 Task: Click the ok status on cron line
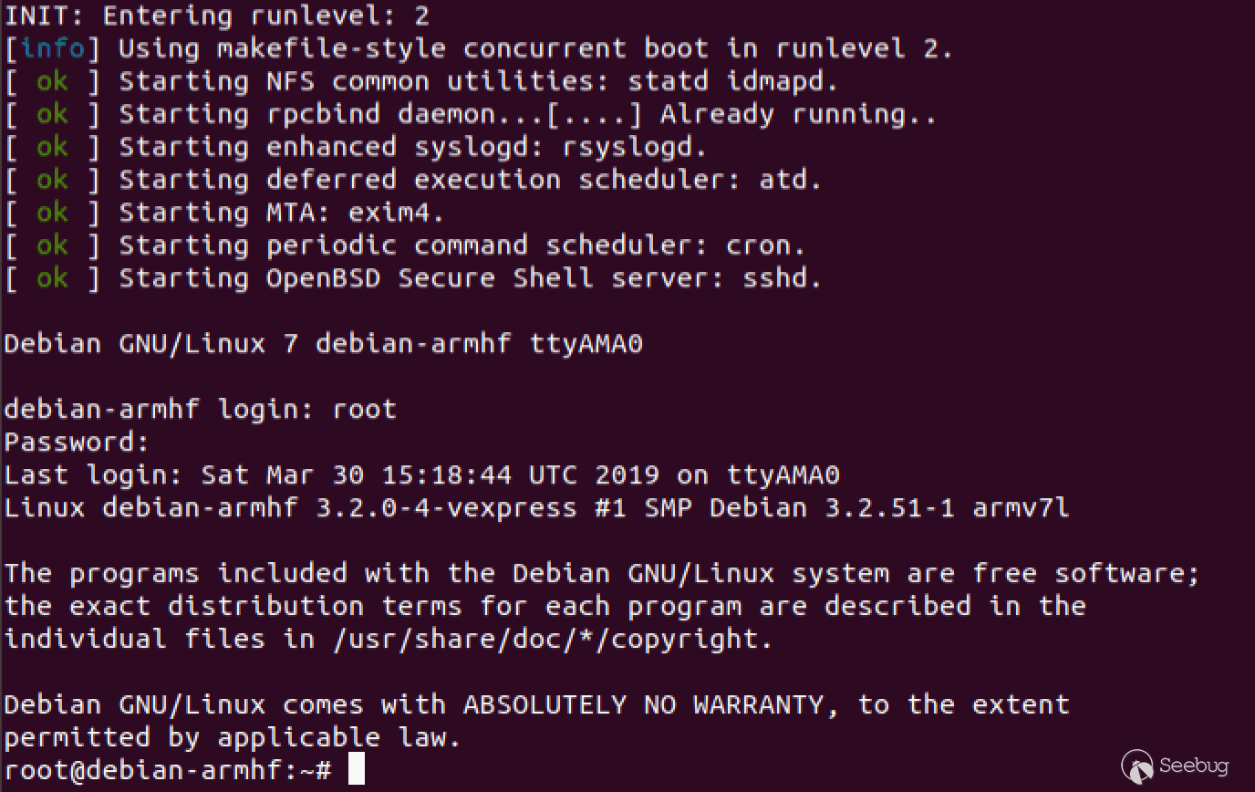tap(52, 245)
